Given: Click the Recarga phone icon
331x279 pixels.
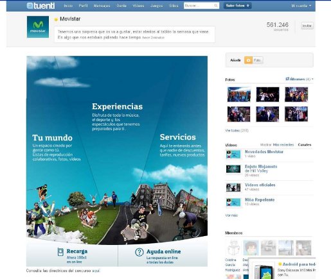Looking at the screenshot, I should pos(60,251).
